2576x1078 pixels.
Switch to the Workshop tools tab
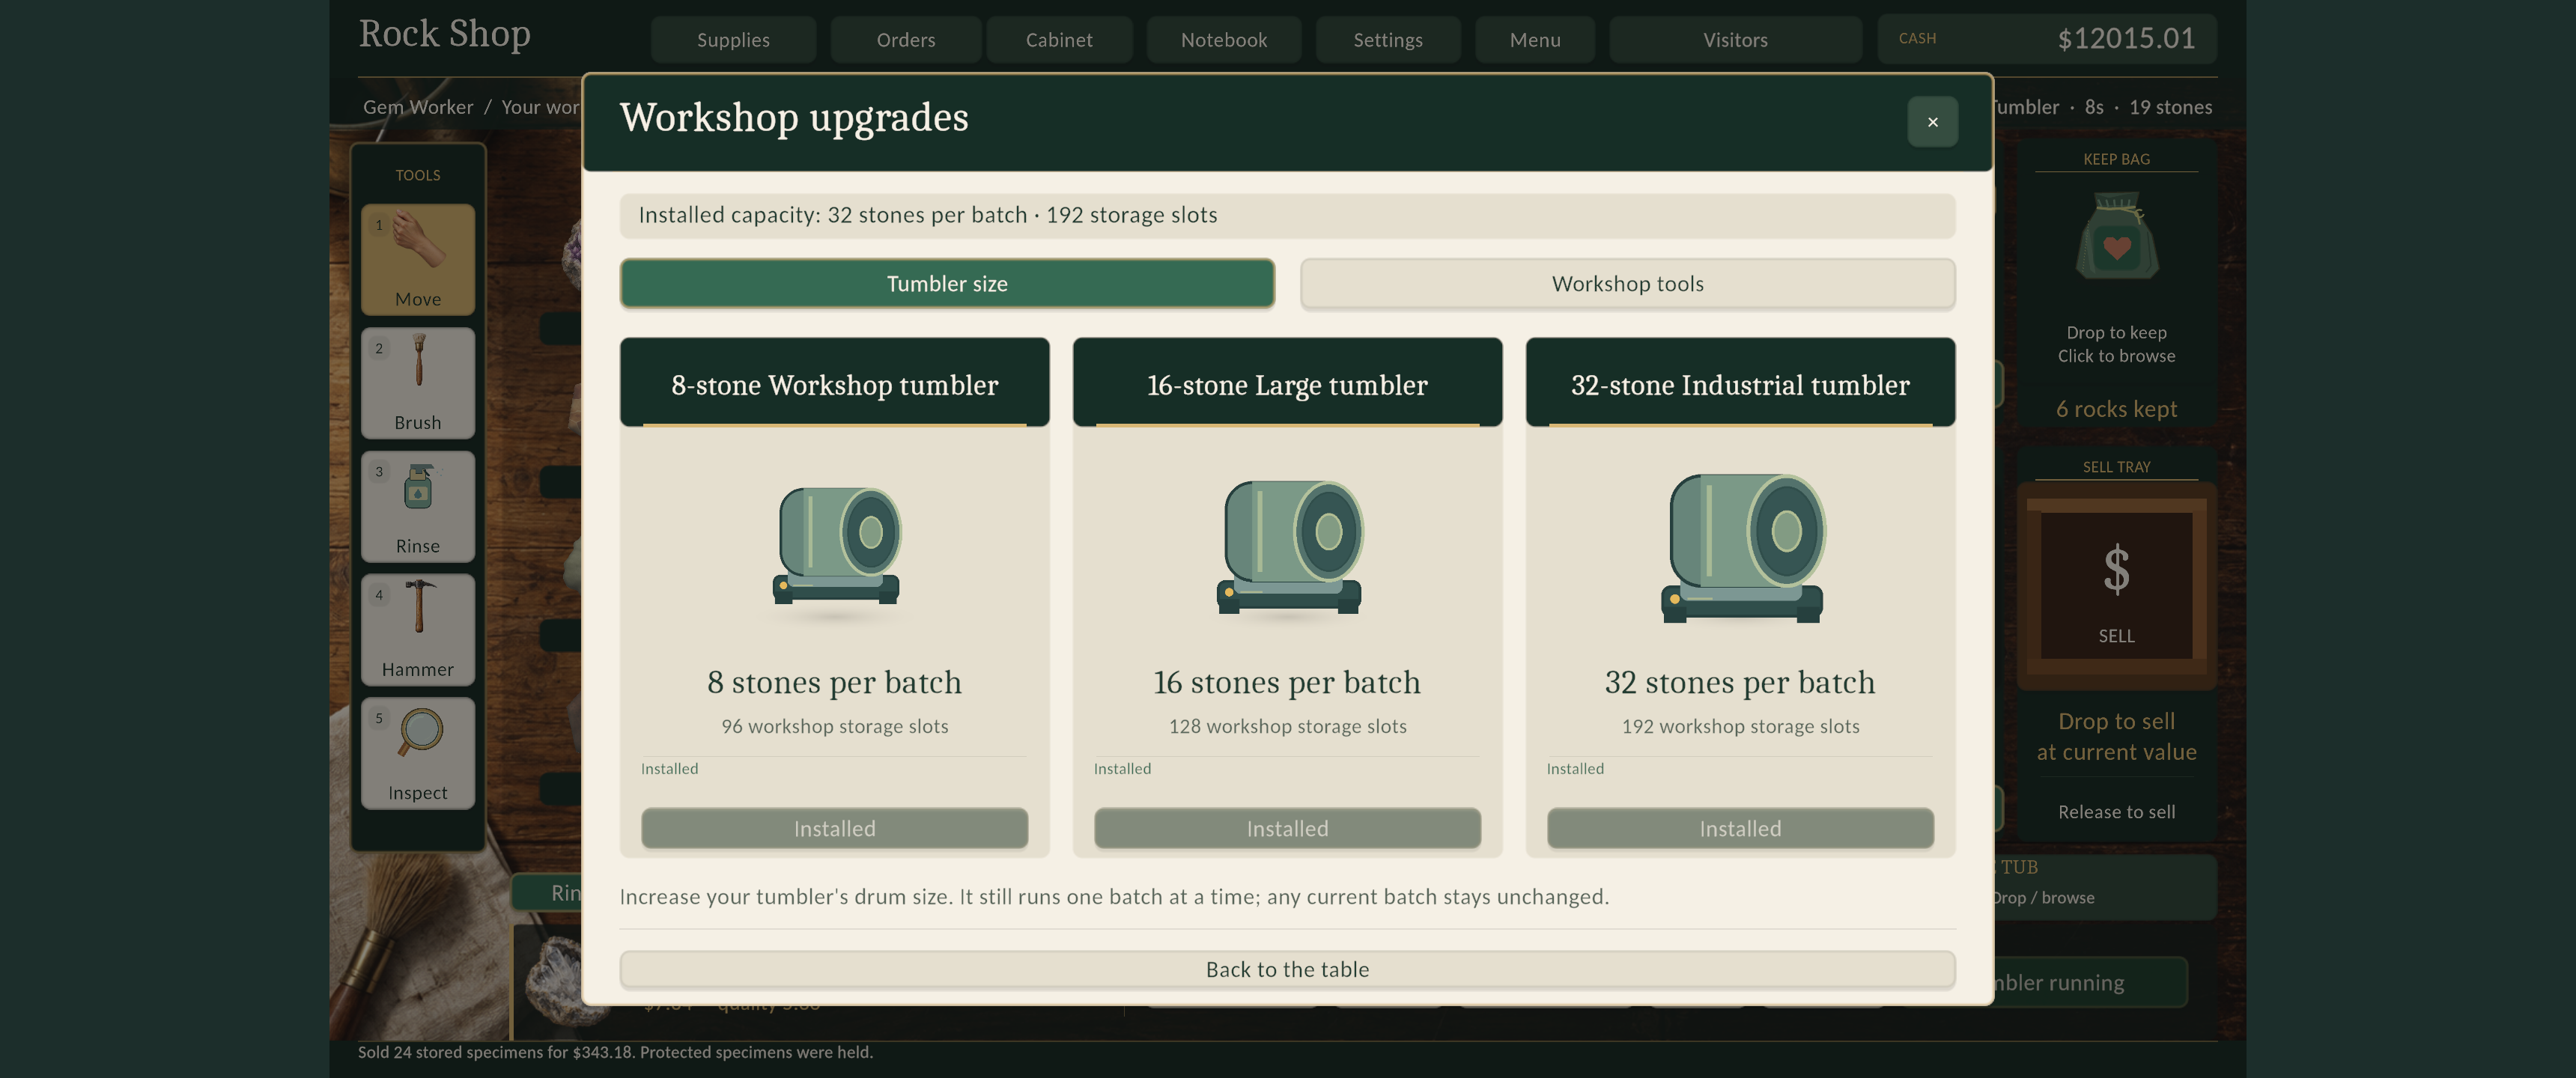[1627, 284]
